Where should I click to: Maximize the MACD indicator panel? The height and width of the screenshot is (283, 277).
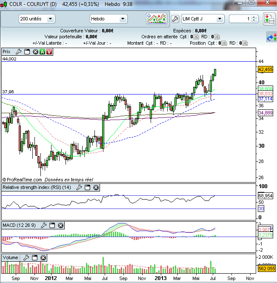[52, 225]
